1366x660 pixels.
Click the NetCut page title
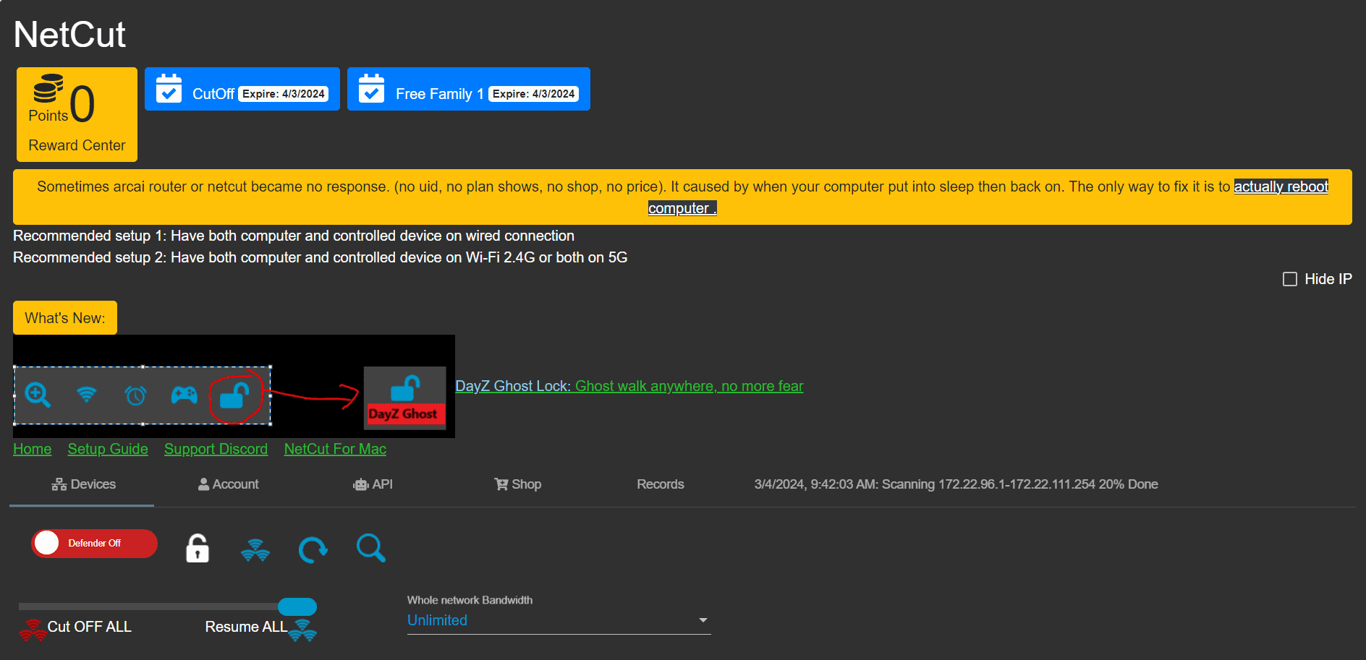tap(69, 34)
